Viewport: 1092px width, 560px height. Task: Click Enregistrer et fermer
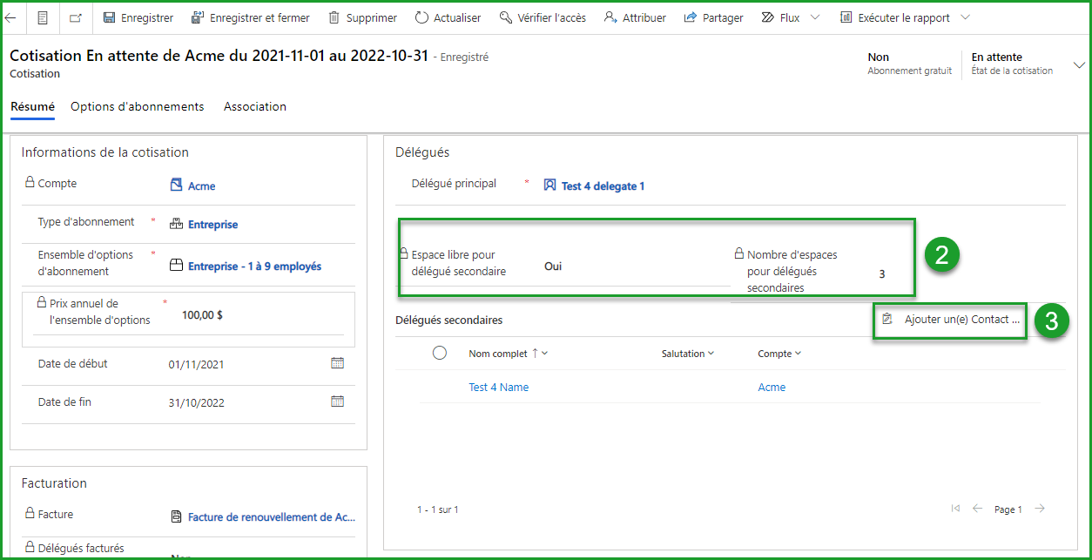tap(250, 17)
